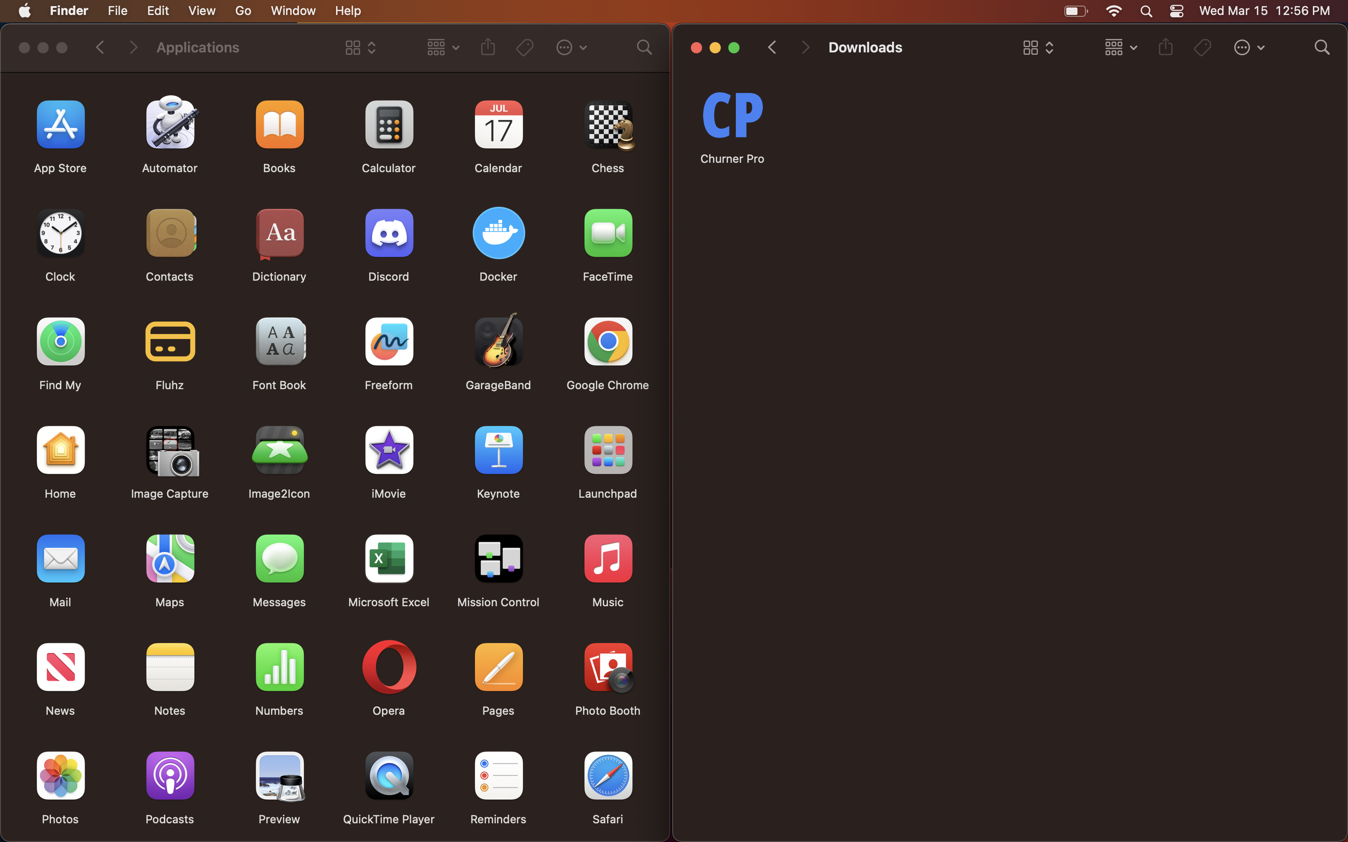
Task: Click the Share button in the Downloads toolbar
Action: [1165, 48]
